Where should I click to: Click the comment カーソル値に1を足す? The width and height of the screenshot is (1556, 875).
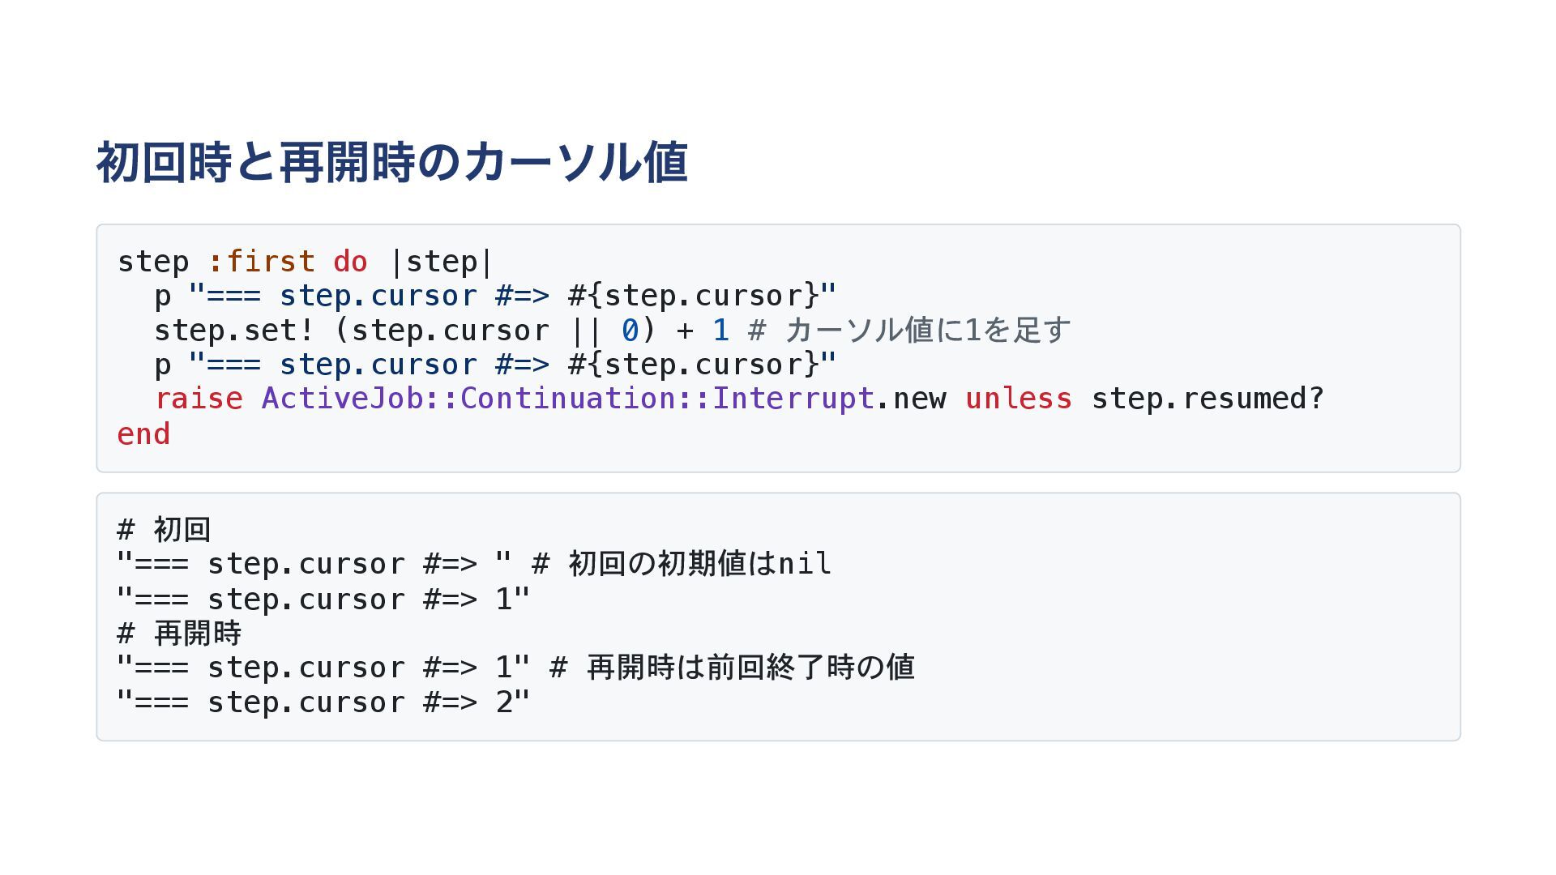point(927,331)
